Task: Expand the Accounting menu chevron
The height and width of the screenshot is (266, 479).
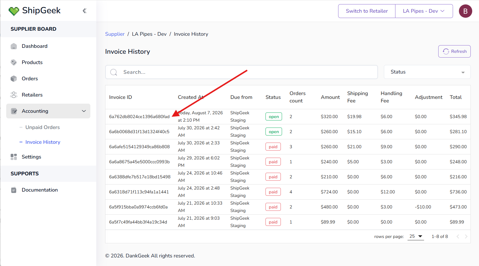Action: click(84, 111)
